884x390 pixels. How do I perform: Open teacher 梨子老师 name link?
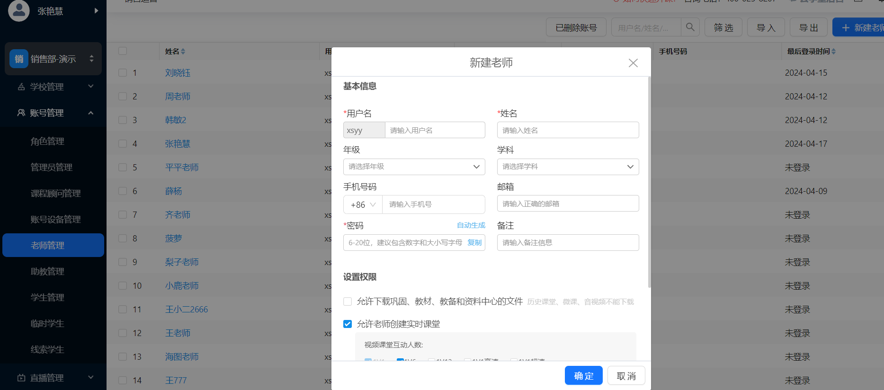pyautogui.click(x=182, y=262)
